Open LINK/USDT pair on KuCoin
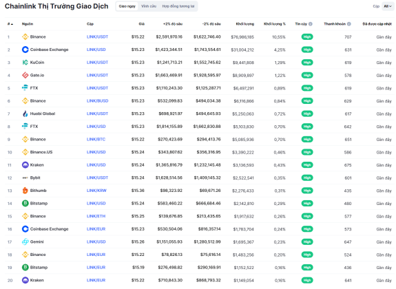396x289 pixels. click(x=97, y=63)
